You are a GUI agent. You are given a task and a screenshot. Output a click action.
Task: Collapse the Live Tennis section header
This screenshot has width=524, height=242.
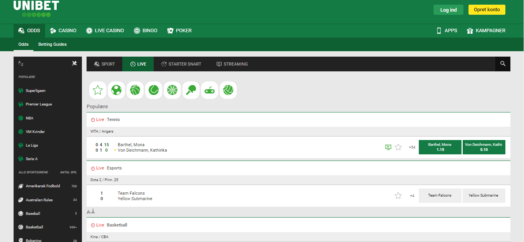tap(298, 120)
